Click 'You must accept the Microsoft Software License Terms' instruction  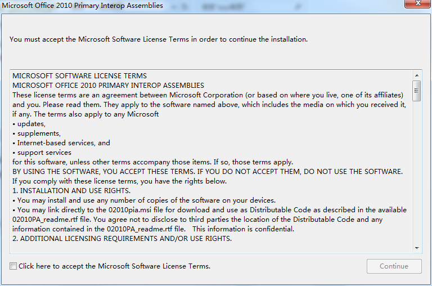(x=159, y=39)
